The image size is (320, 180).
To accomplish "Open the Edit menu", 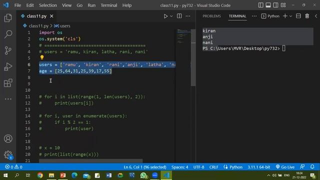I will (x=30, y=5).
